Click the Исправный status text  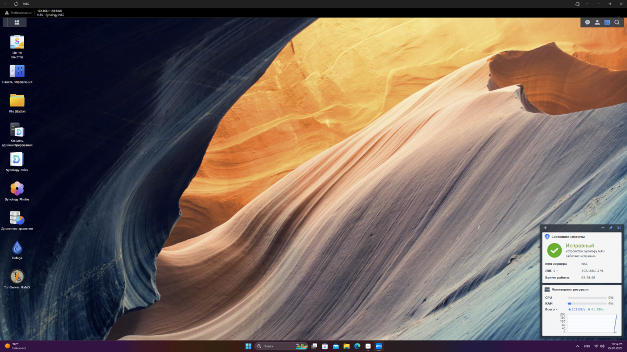coord(580,246)
